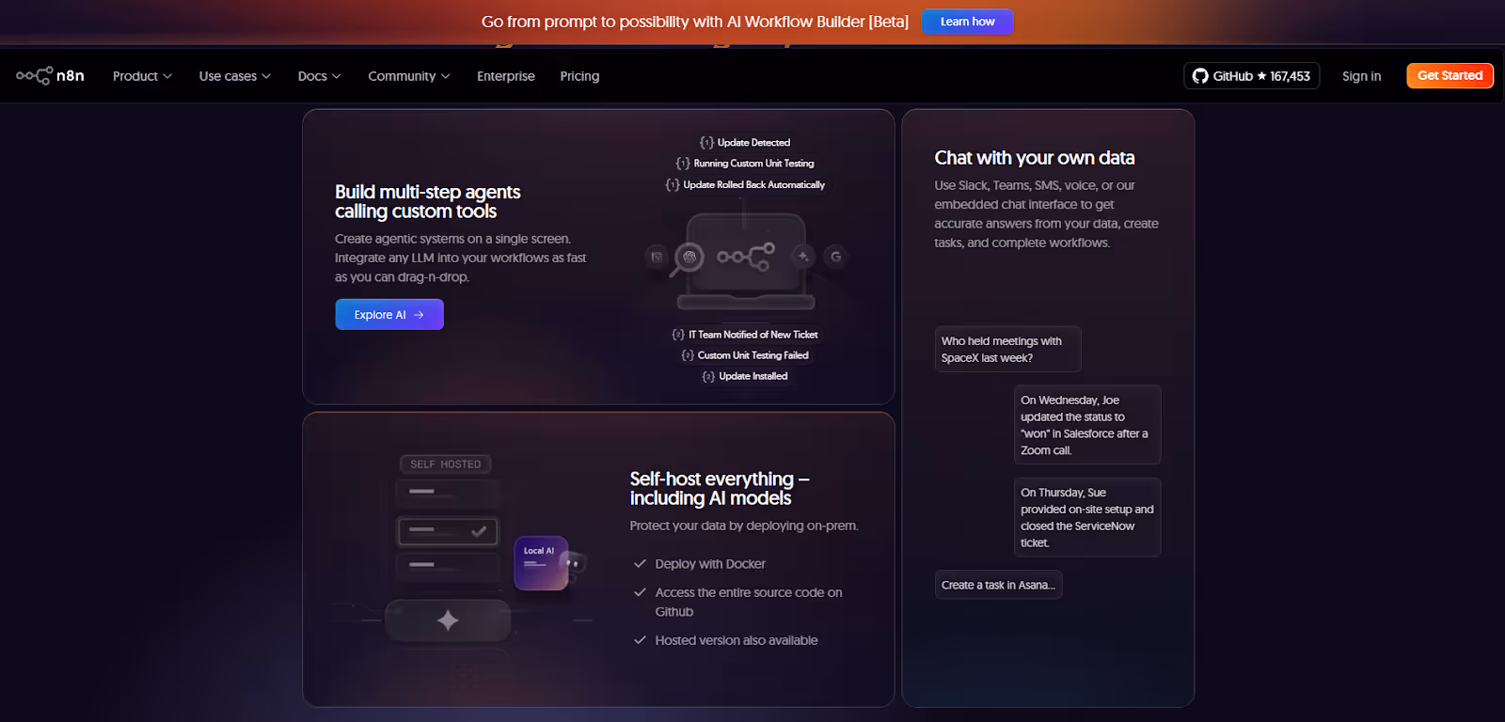
Task: Click the Create a task in Asana chat bubble
Action: click(x=998, y=585)
